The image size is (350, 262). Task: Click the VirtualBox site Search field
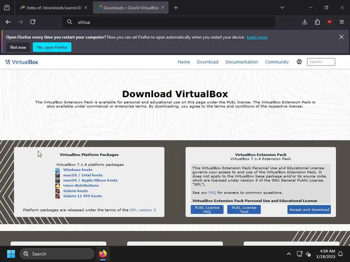tap(321, 62)
